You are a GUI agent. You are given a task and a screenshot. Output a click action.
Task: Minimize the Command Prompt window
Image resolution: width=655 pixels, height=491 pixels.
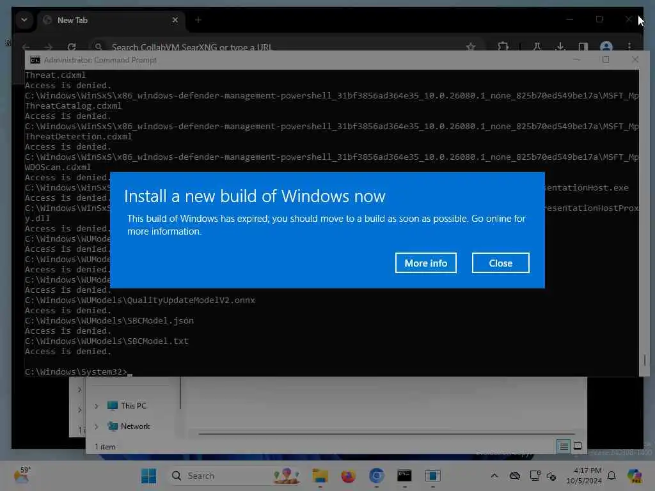click(x=577, y=59)
